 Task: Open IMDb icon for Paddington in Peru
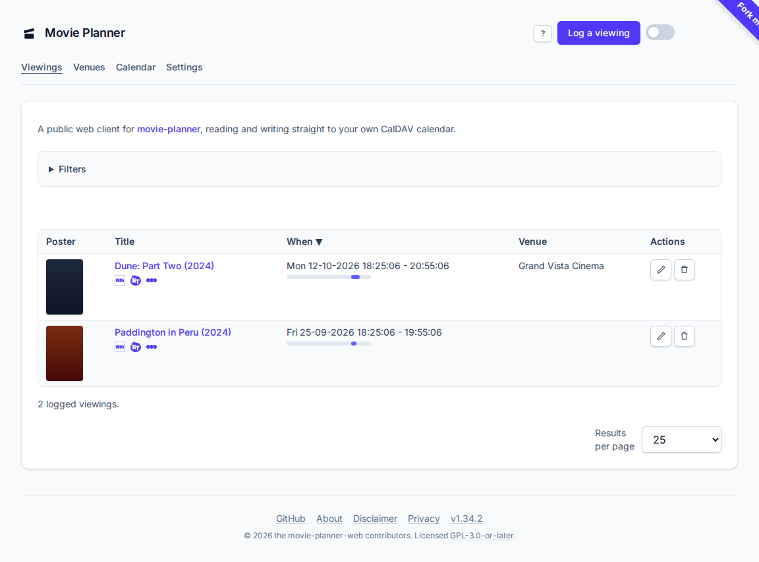(120, 347)
